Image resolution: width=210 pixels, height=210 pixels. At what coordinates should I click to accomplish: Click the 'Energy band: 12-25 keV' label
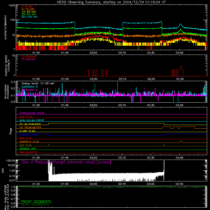[38, 83]
